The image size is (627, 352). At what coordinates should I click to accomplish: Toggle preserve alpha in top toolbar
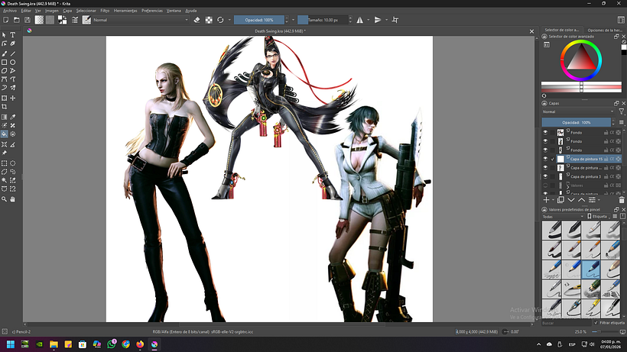209,20
